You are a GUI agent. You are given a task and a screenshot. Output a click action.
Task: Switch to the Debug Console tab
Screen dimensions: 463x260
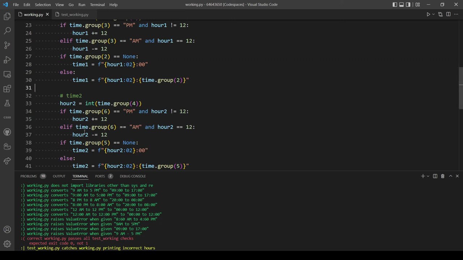[133, 176]
